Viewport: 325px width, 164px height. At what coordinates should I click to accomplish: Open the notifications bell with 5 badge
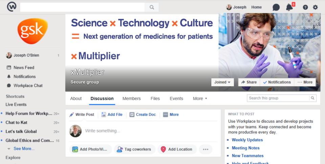click(x=289, y=7)
